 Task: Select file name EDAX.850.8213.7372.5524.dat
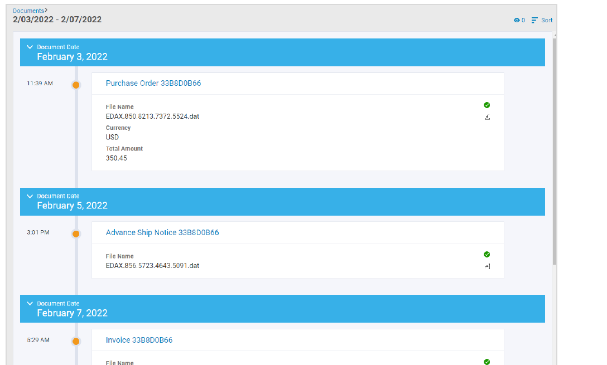point(152,116)
